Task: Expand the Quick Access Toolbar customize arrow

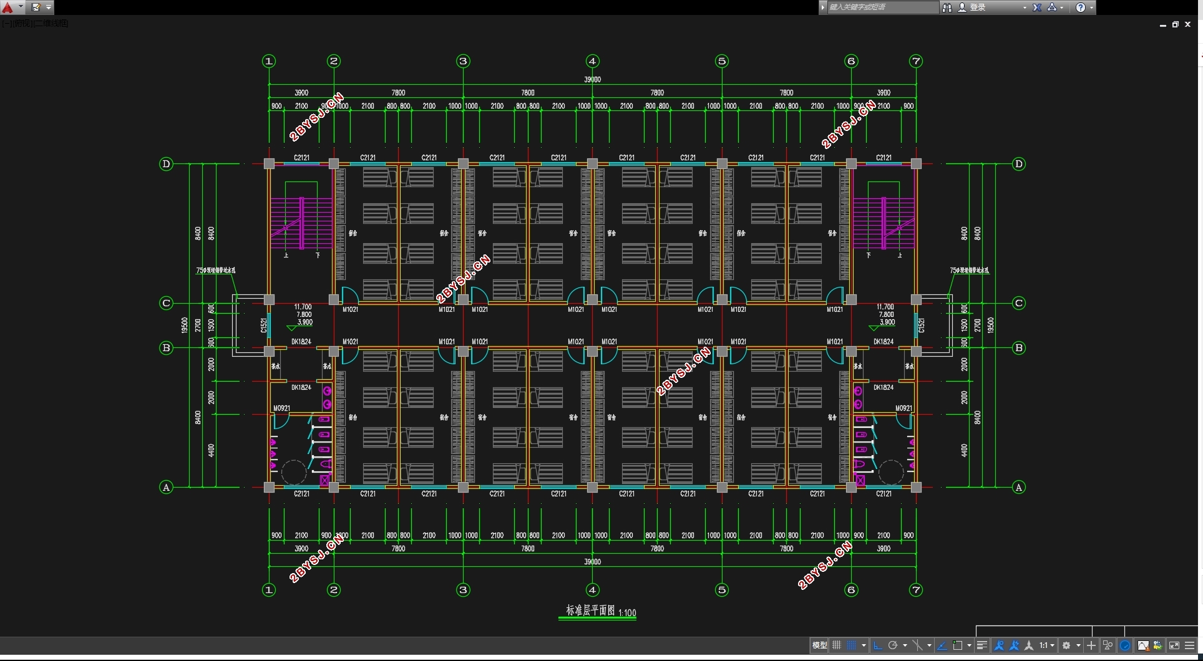Action: 49,7
